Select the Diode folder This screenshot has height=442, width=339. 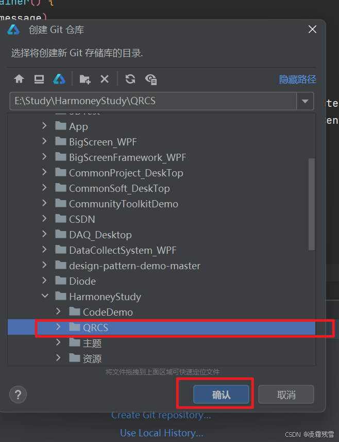161,281
